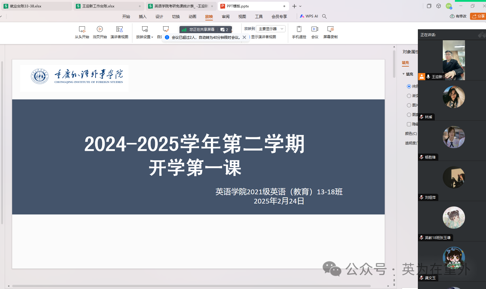Click the slide title text 开学第一课
The width and height of the screenshot is (486, 289).
click(x=195, y=168)
